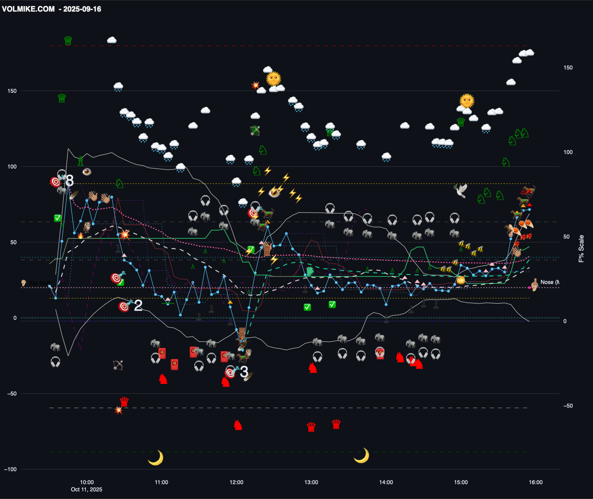Viewport: 593px width, 499px height.
Task: Click the 15:00 time axis label
Action: (461, 482)
